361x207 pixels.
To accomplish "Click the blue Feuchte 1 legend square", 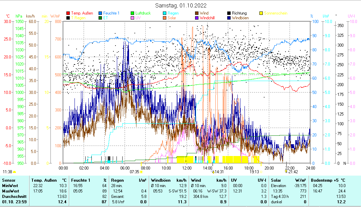I will coord(101,13).
